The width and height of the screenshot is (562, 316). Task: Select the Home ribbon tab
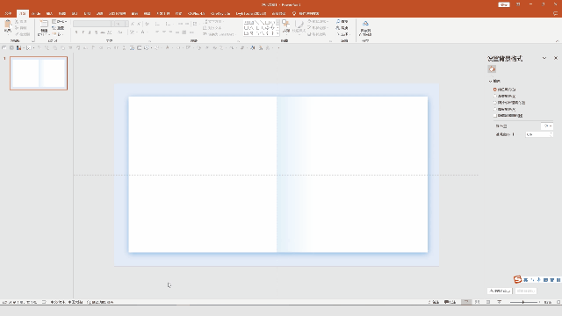point(23,14)
